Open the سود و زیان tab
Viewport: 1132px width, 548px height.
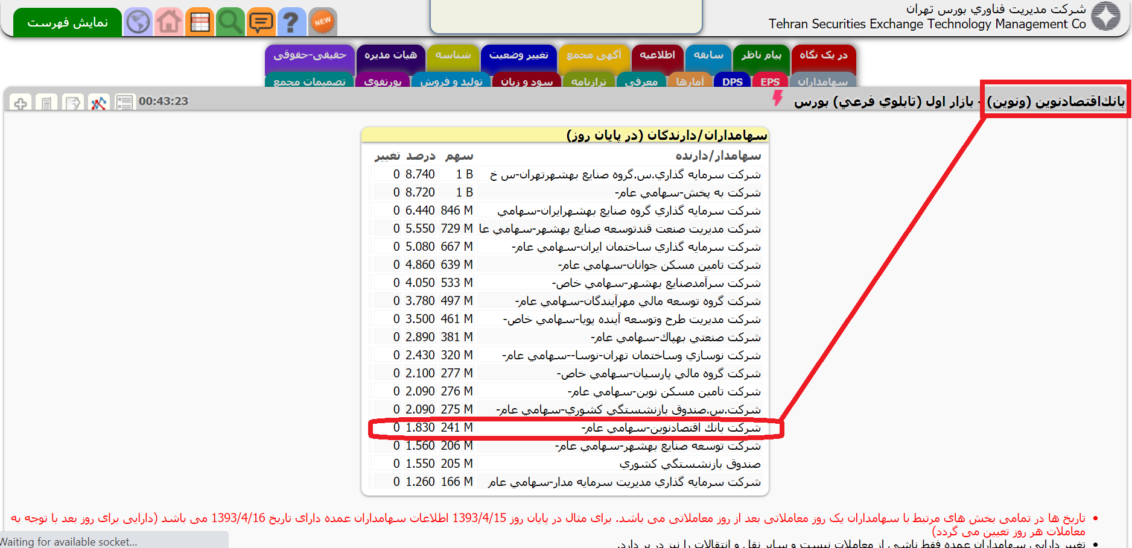click(527, 81)
